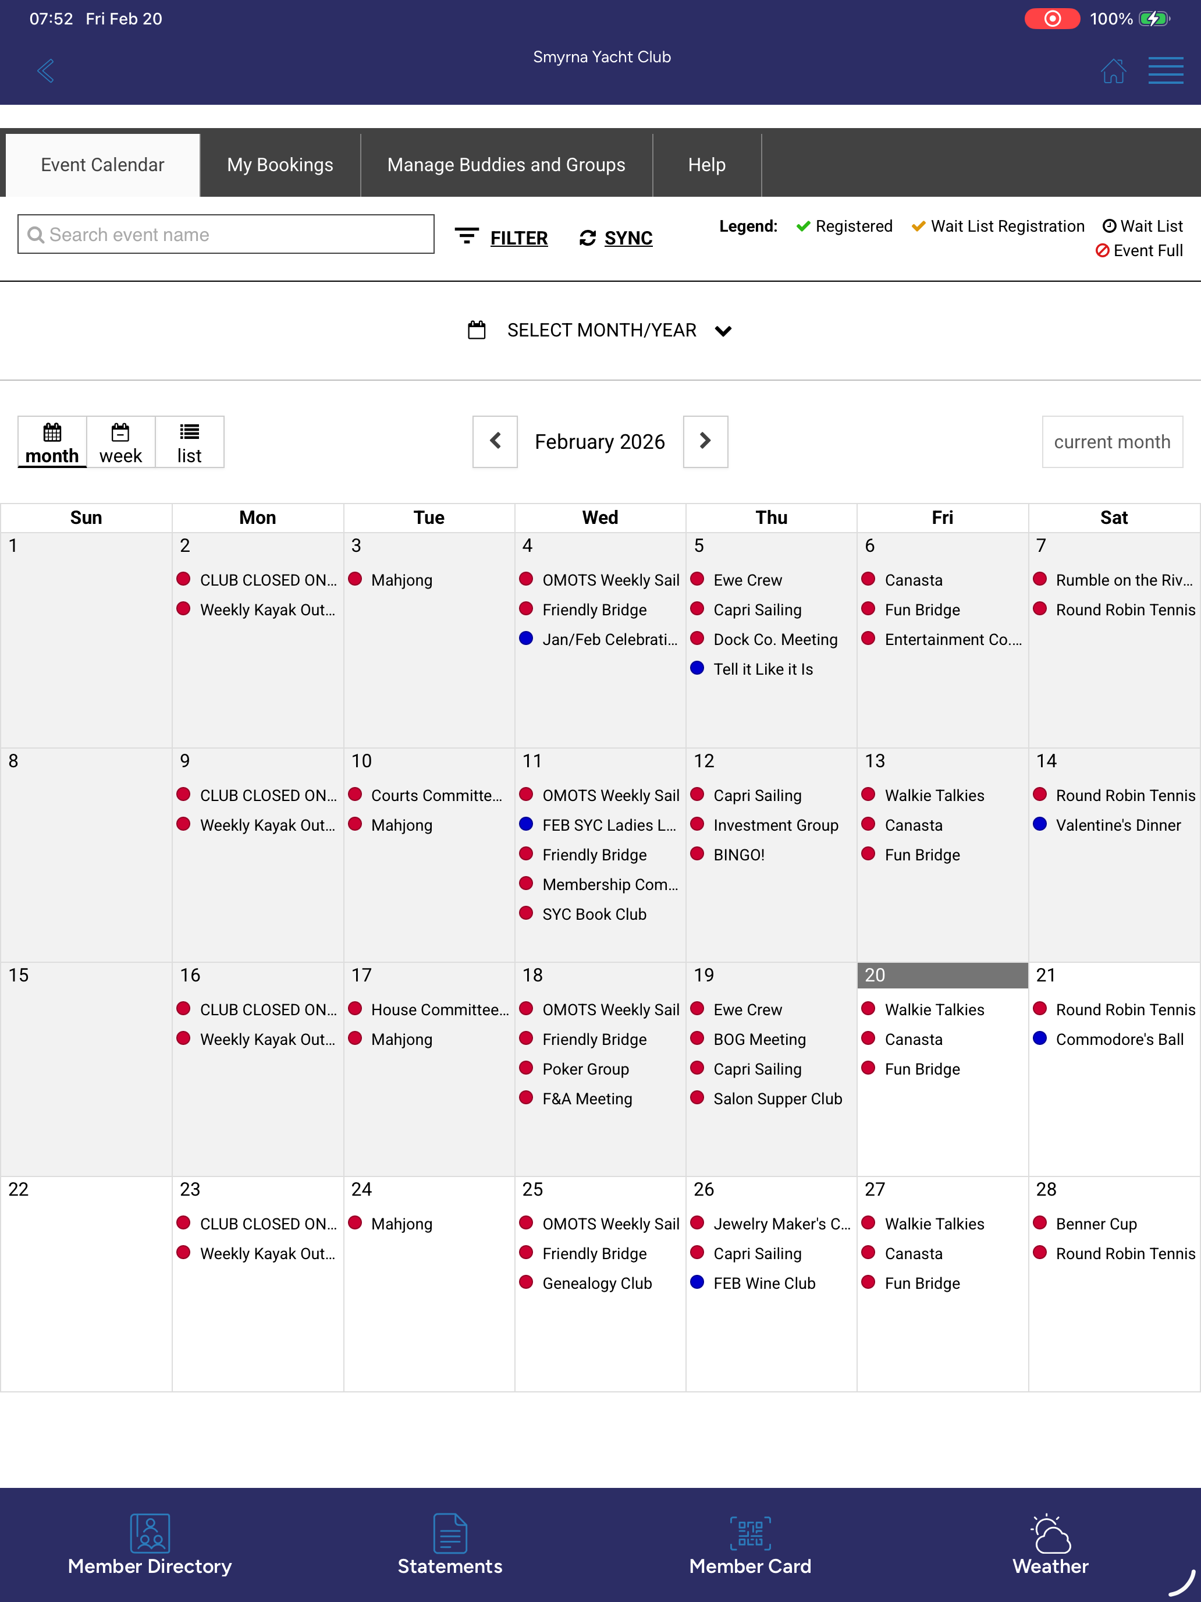Open Valentine's Dinner event on Feb 14
The height and width of the screenshot is (1602, 1201).
tap(1118, 825)
